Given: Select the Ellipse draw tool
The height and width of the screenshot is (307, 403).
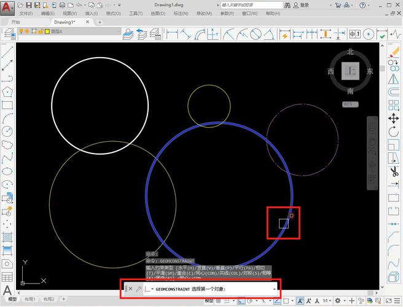Looking at the screenshot, I should coord(7,171).
